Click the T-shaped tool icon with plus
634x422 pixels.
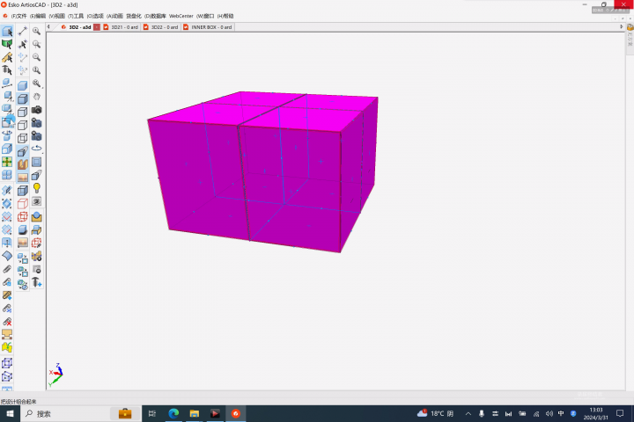(37, 283)
